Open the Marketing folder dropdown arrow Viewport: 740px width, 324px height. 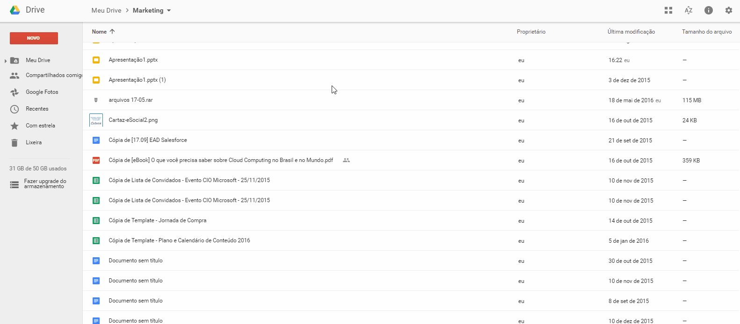click(169, 10)
